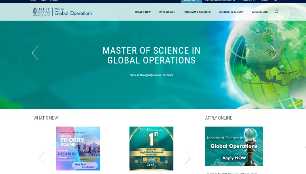
Task: Open the WHAT'S NEW menu
Action: tap(143, 12)
